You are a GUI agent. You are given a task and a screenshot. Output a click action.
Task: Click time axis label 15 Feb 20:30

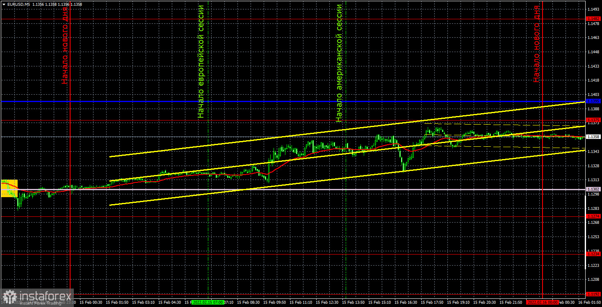click(485, 302)
